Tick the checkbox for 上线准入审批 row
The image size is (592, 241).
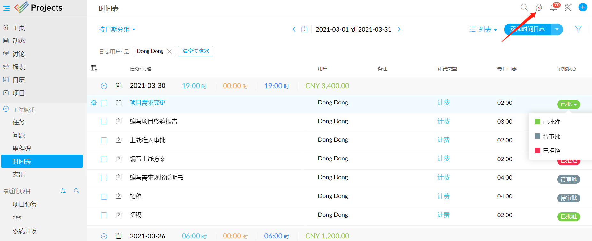[104, 140]
